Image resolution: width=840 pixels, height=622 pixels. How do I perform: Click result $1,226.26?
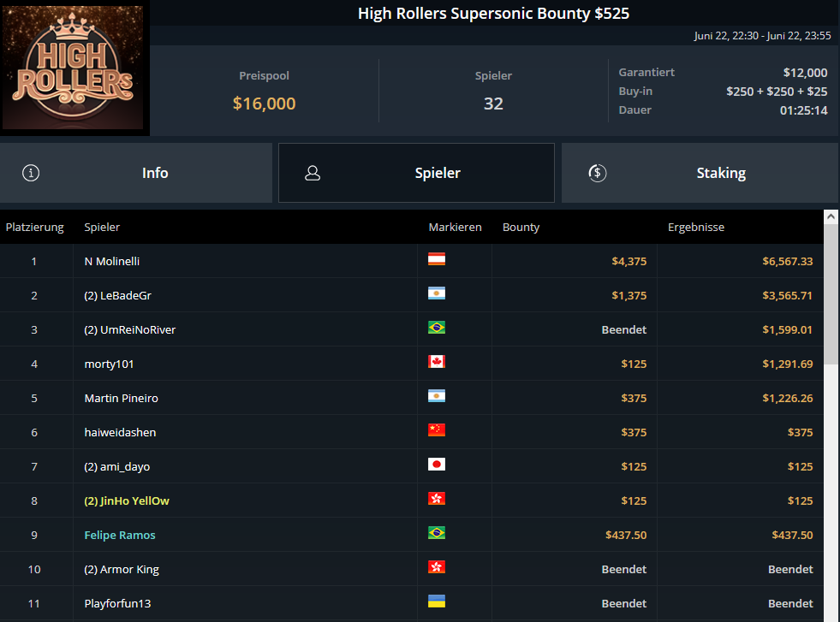(788, 398)
